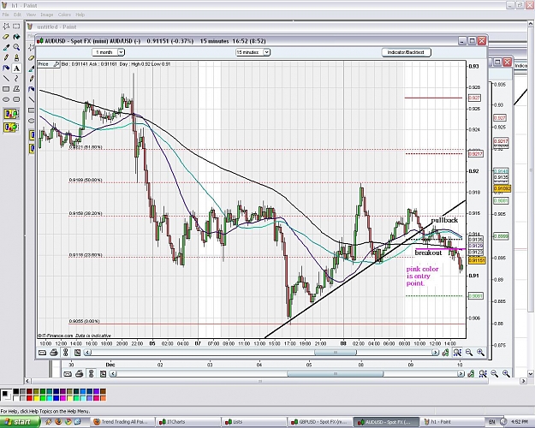This screenshot has width=535, height=428.
Task: Switch to GBPUSD - Spot FX taskbar window
Action: (x=319, y=422)
